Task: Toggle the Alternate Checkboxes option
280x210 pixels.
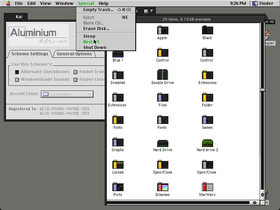Action: (x=17, y=72)
